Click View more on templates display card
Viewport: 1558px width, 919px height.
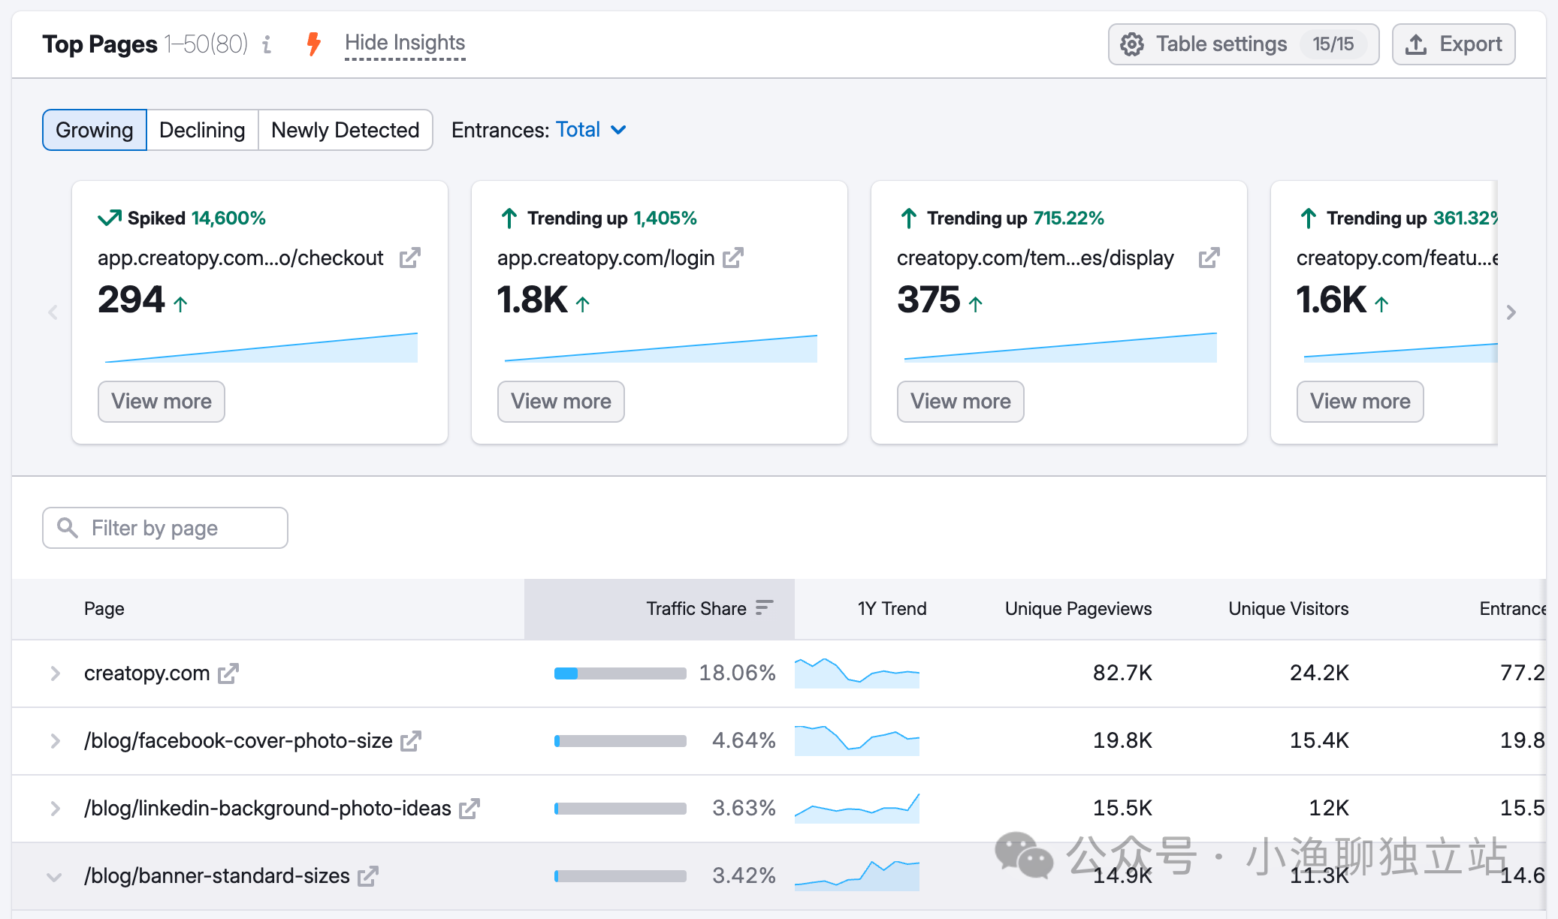pyautogui.click(x=961, y=402)
